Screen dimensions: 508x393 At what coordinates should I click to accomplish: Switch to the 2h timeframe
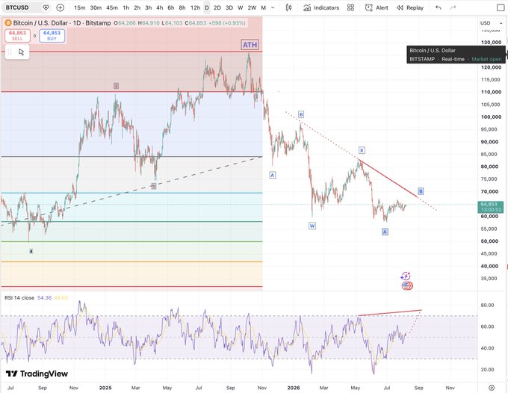coord(137,7)
